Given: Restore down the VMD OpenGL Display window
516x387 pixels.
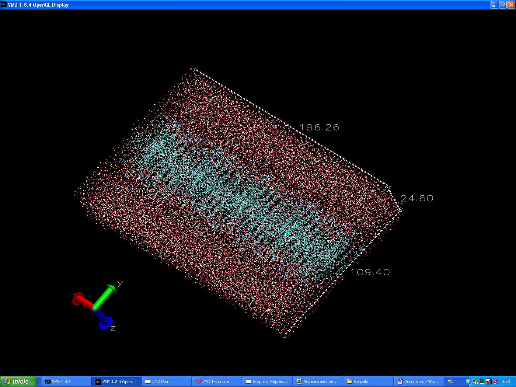Looking at the screenshot, I should point(502,5).
